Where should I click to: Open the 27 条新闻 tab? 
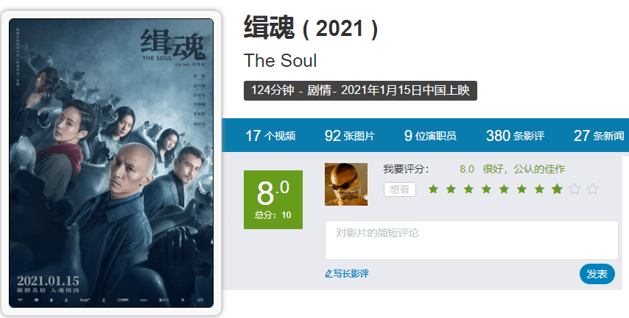[x=599, y=136]
